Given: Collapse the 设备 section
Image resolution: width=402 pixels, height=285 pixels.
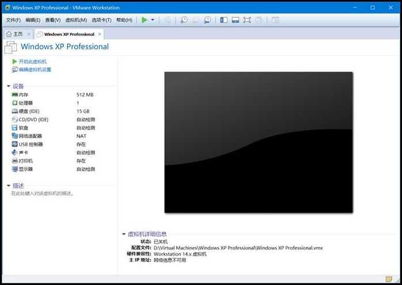Looking at the screenshot, I should coord(9,86).
